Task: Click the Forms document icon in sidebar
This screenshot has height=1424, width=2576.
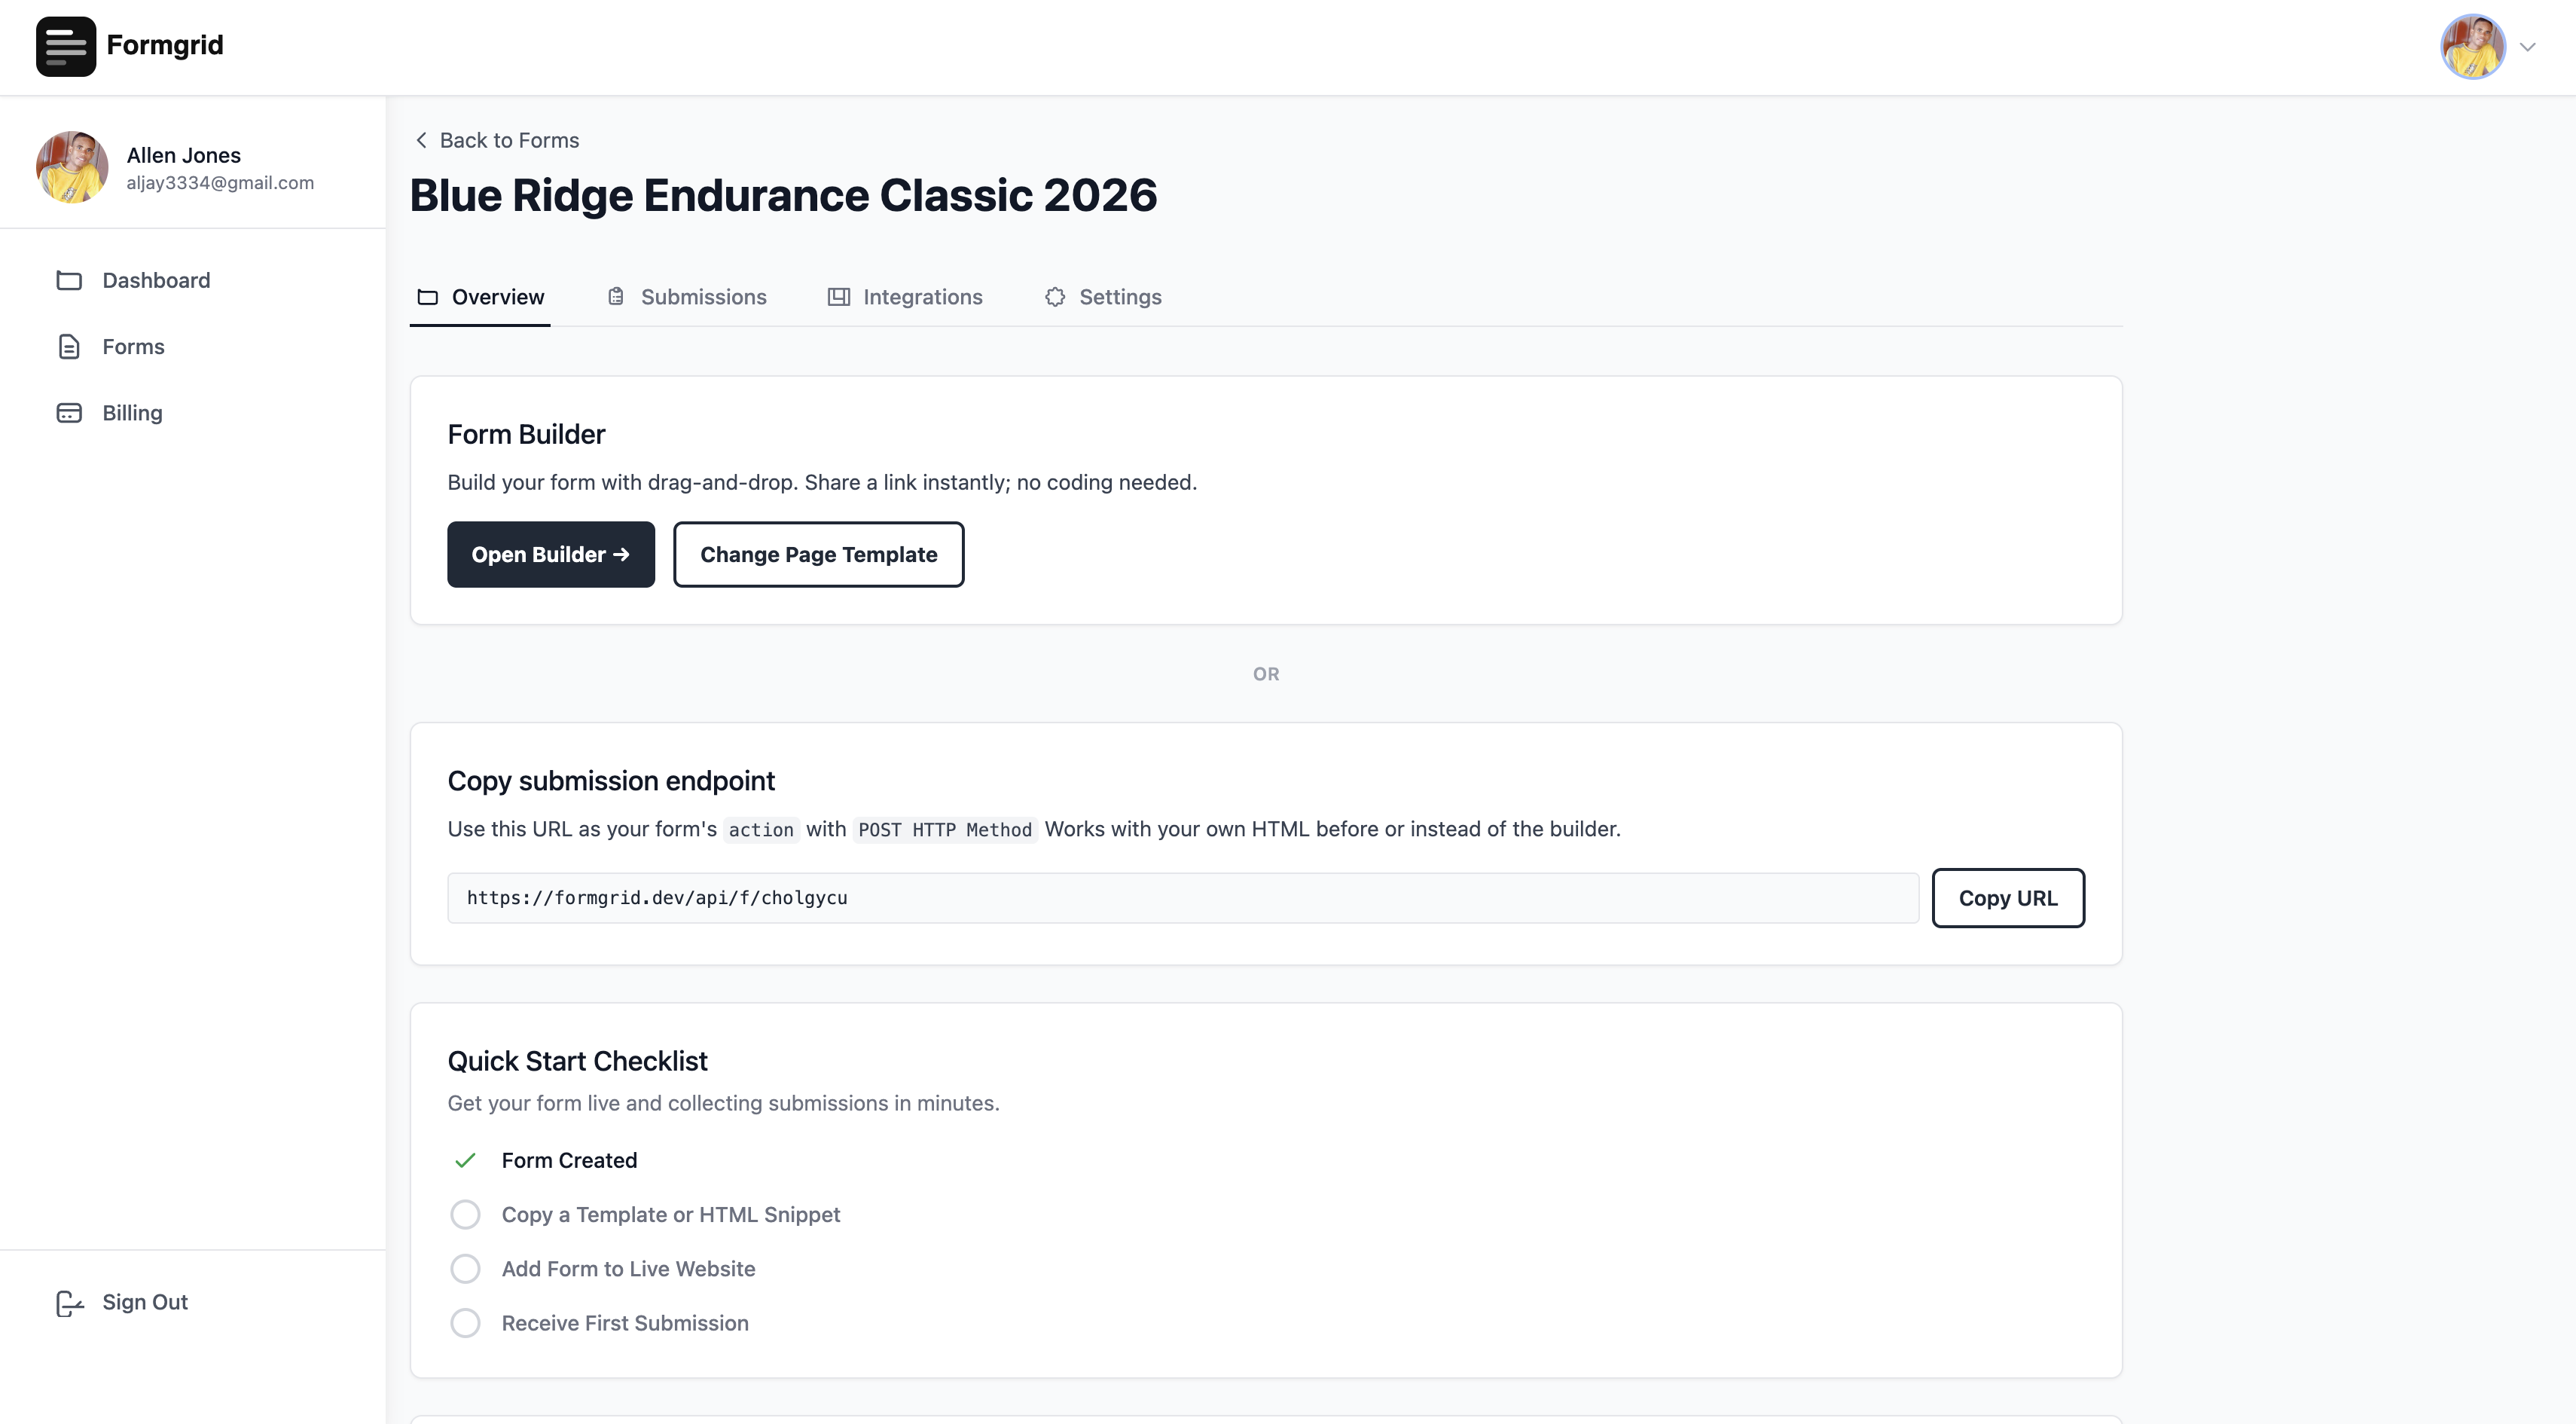Action: pyautogui.click(x=69, y=347)
